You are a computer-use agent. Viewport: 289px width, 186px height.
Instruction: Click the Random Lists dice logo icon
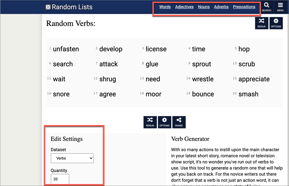click(48, 7)
